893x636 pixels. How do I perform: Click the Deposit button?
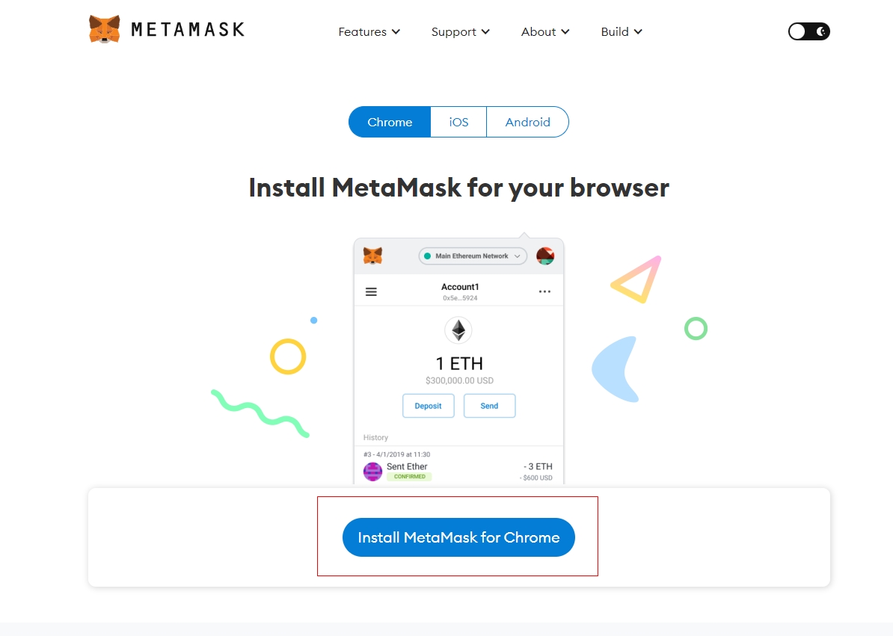pos(429,406)
